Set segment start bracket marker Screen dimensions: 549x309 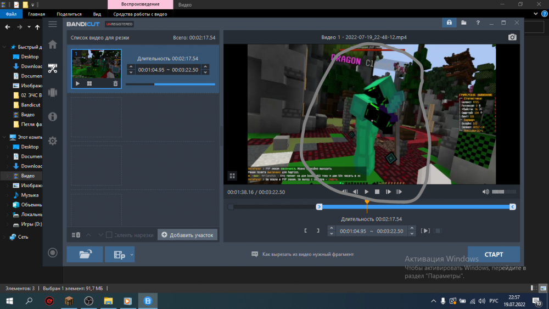coord(306,231)
